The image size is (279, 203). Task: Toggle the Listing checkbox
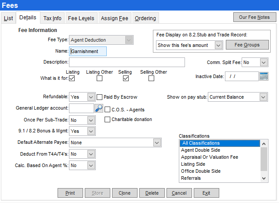[72, 78]
